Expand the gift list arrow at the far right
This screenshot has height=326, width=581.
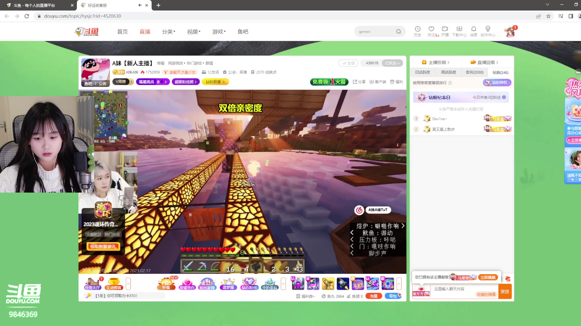click(399, 284)
